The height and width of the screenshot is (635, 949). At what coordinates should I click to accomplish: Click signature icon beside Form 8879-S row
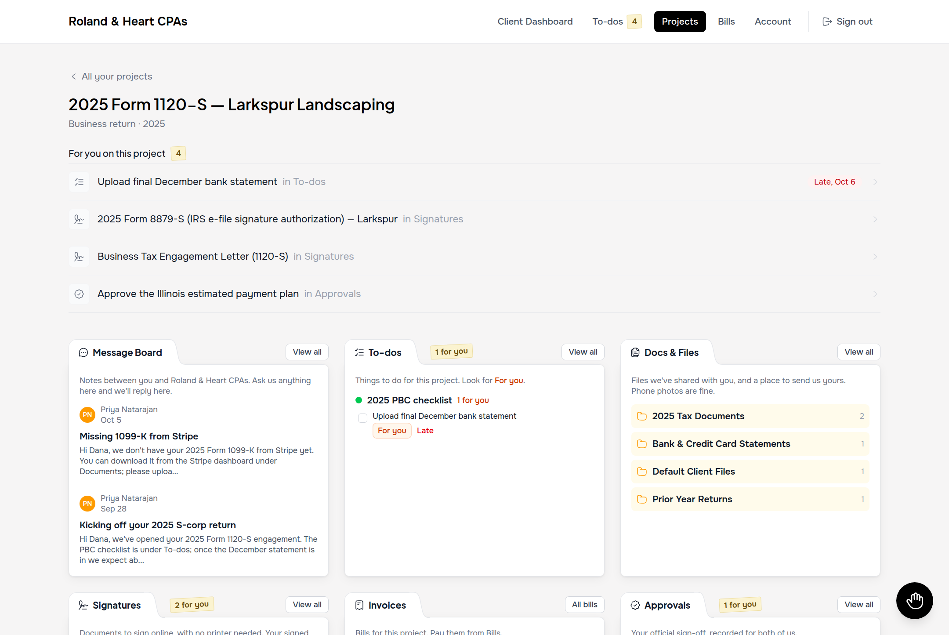pyautogui.click(x=79, y=219)
